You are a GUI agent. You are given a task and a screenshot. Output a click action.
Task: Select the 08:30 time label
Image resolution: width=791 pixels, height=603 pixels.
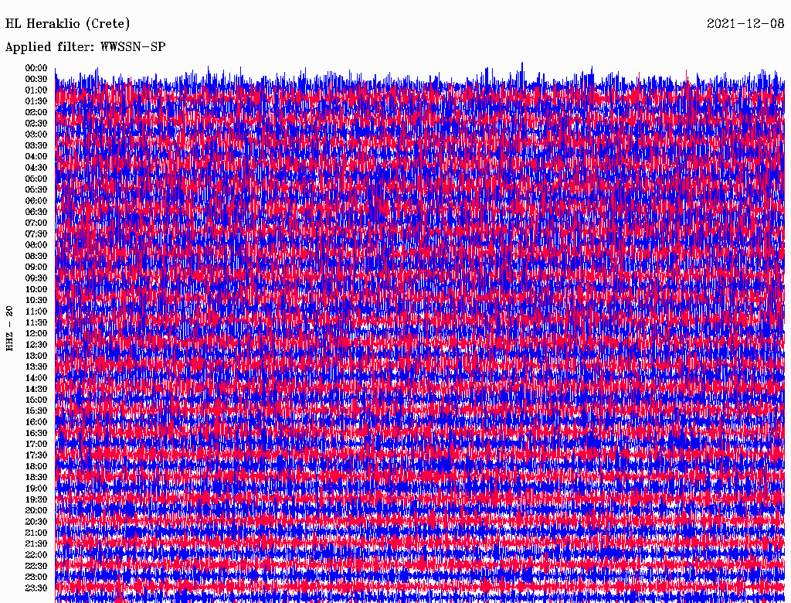click(x=36, y=256)
